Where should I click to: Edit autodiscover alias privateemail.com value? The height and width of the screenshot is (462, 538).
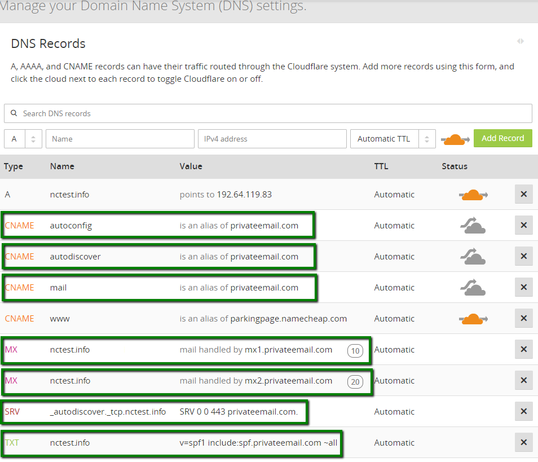point(239,257)
